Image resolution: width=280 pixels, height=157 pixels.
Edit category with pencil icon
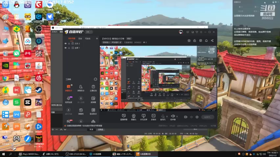coord(120,42)
